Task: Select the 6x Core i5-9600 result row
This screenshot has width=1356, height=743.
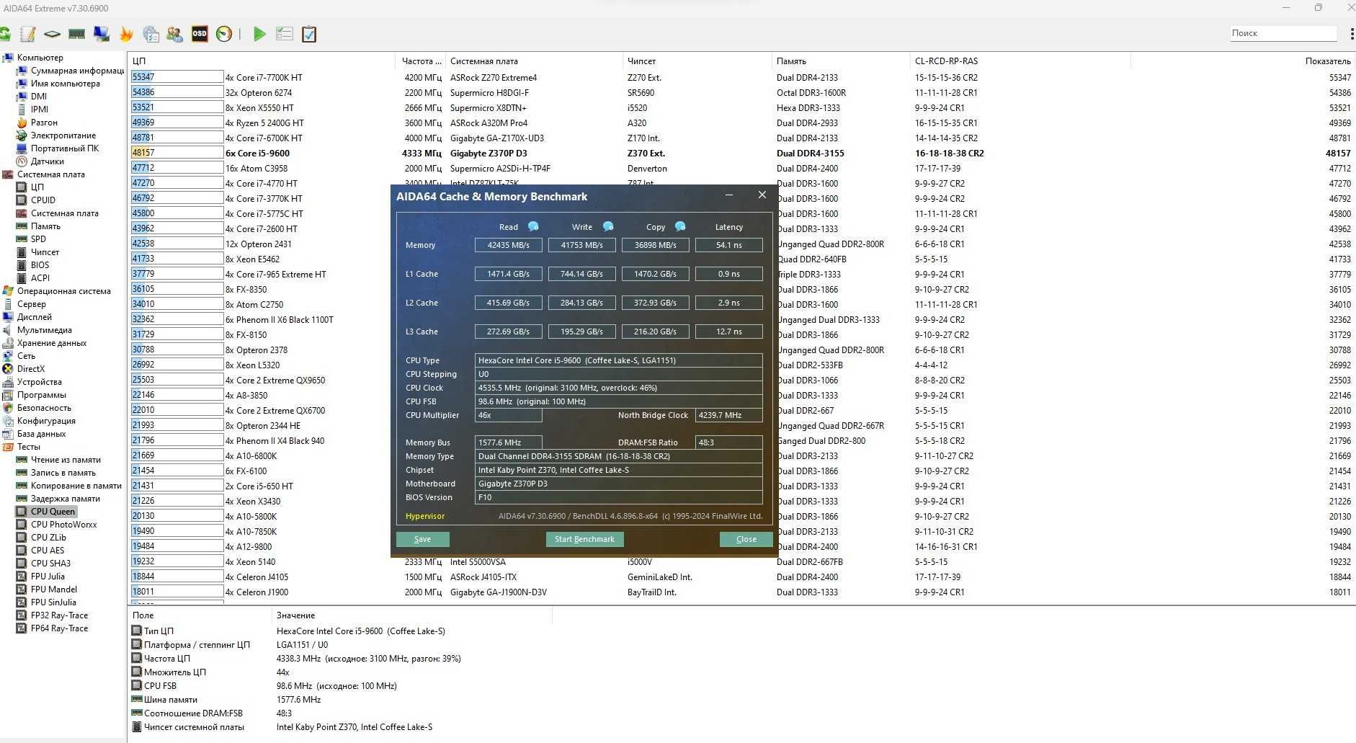Action: [741, 154]
